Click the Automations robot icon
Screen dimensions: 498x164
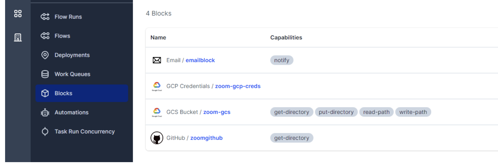pos(45,112)
